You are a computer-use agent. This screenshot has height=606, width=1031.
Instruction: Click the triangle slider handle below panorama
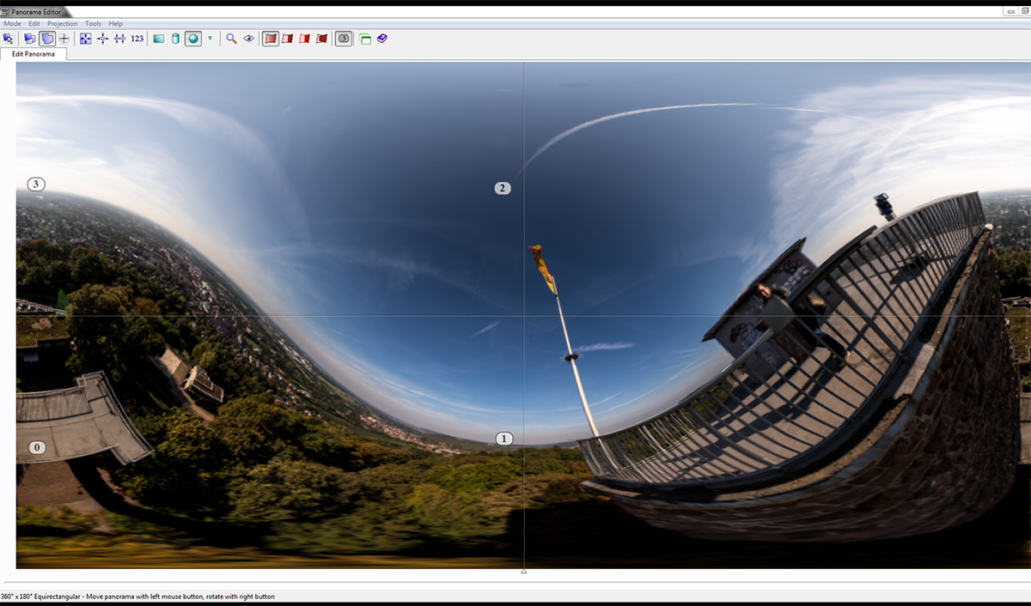(524, 571)
